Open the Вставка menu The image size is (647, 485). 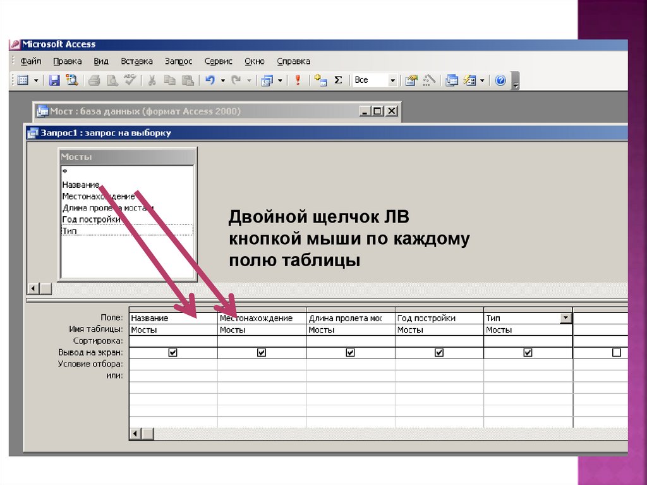(136, 61)
